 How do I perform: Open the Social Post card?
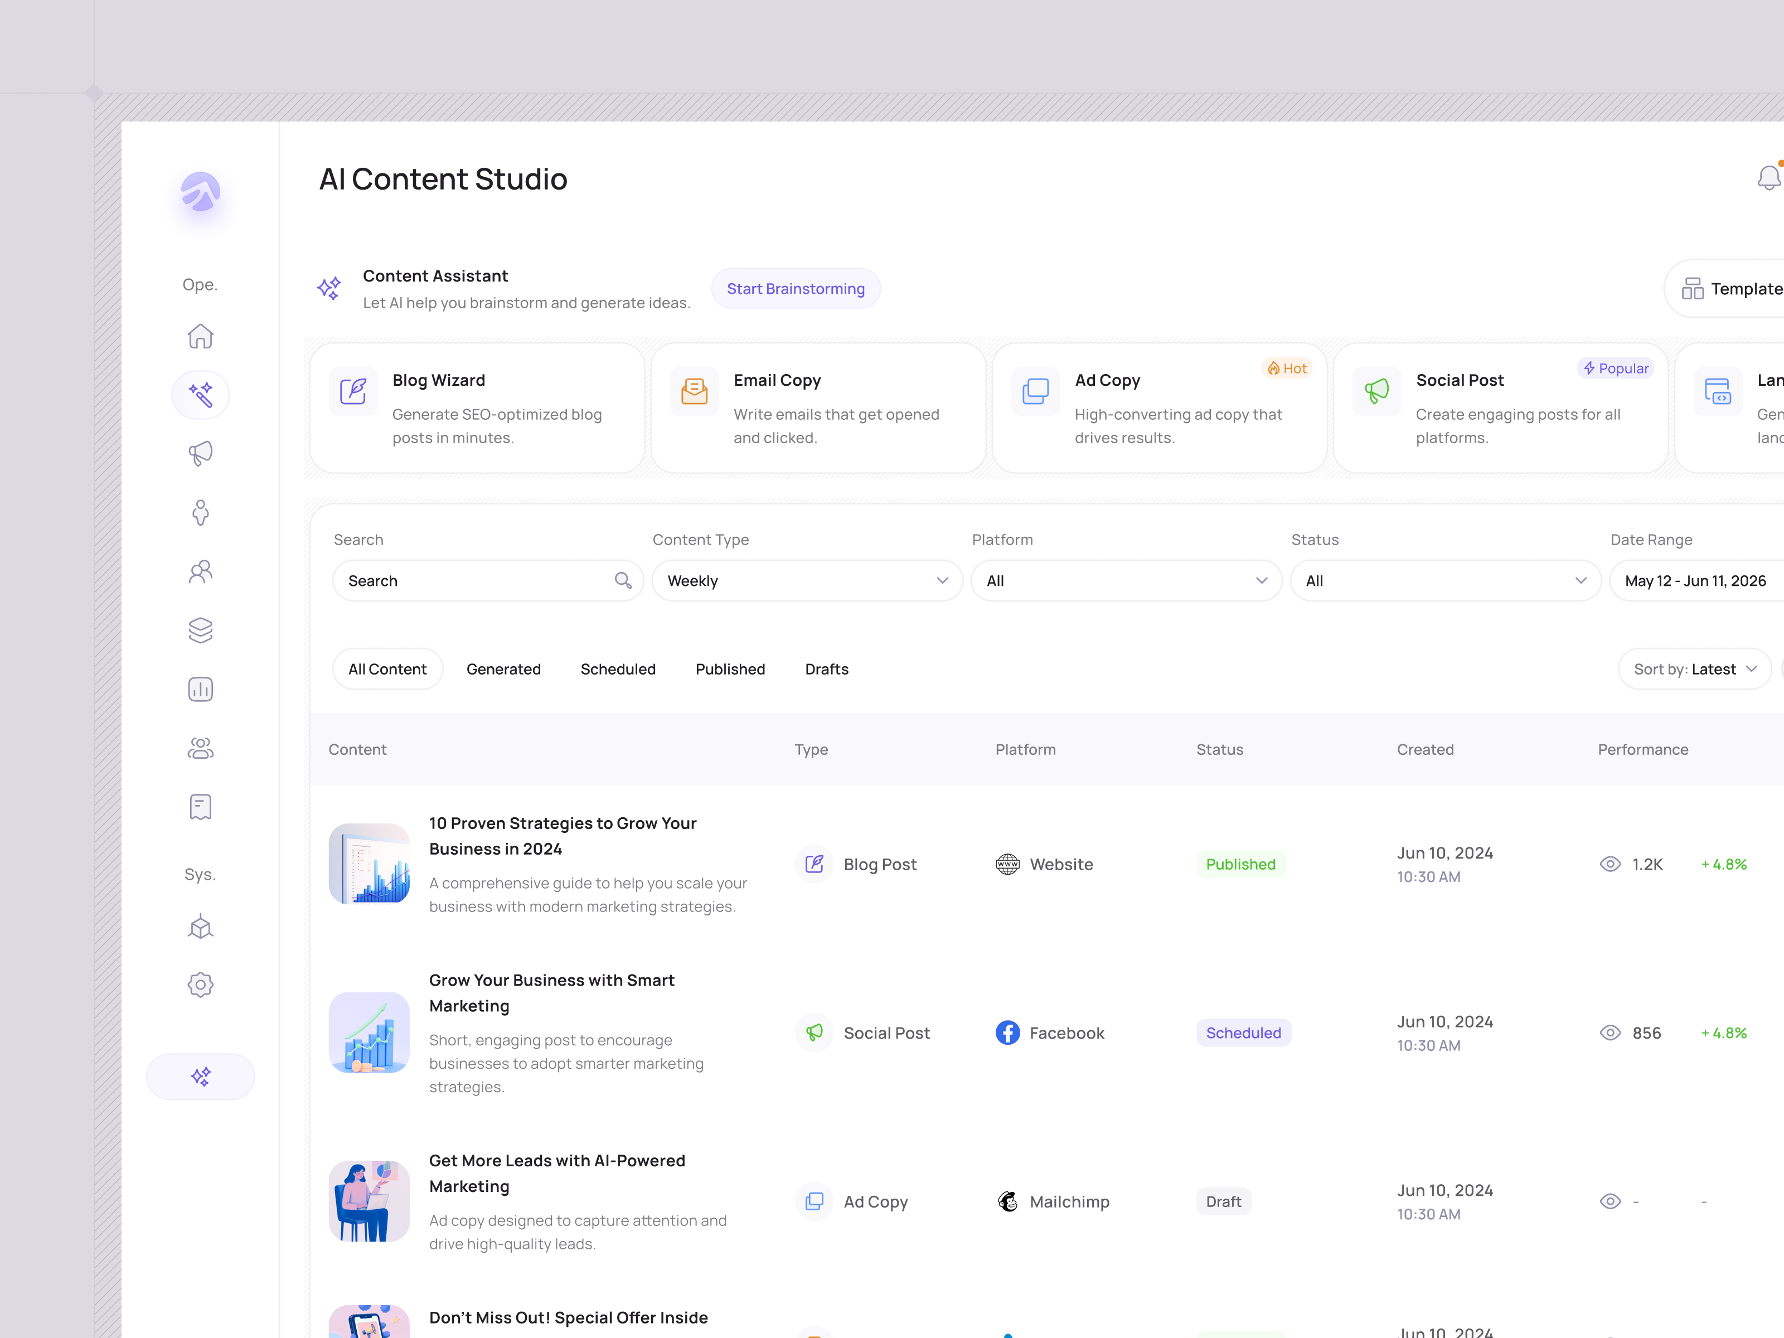point(1500,408)
